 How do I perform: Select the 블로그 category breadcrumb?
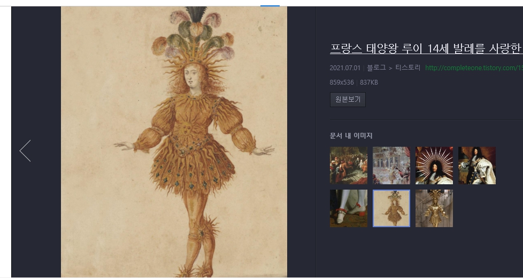376,68
